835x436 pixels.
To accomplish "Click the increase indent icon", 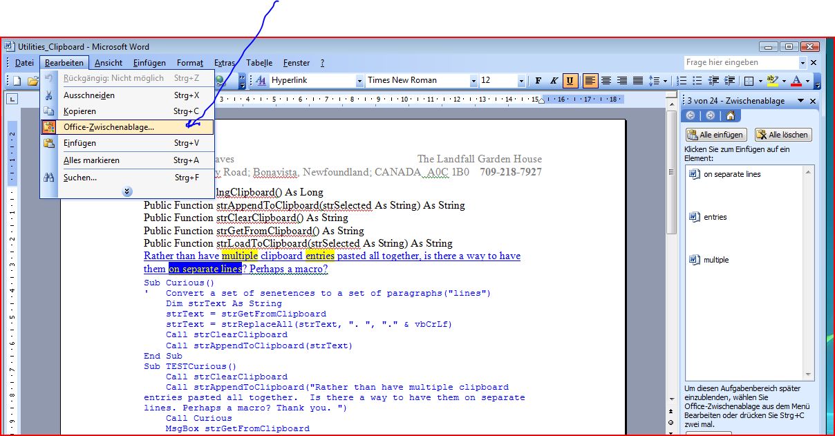I will click(730, 81).
